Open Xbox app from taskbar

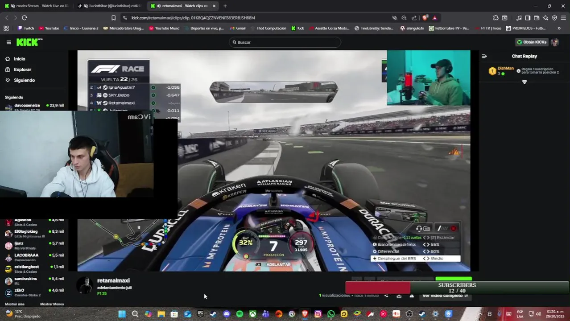[252, 314]
